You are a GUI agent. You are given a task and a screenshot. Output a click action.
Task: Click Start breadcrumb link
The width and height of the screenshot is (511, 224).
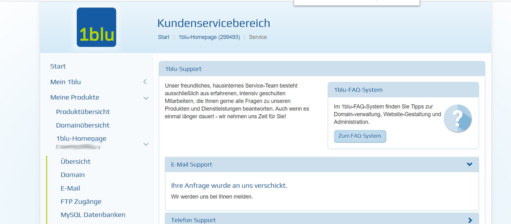pos(164,37)
